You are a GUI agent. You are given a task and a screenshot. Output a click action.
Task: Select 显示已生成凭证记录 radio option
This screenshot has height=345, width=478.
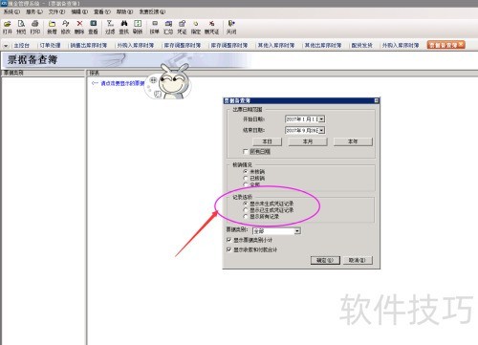point(246,210)
